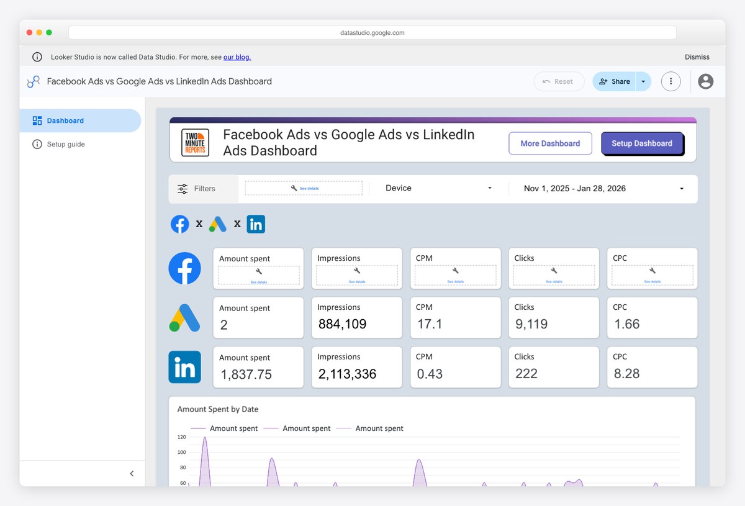745x506 pixels.
Task: Click See details in Facebook CPM card
Action: (455, 281)
